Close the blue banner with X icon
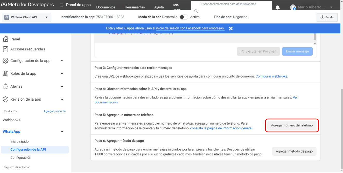The height and width of the screenshot is (173, 343). [x=231, y=28]
